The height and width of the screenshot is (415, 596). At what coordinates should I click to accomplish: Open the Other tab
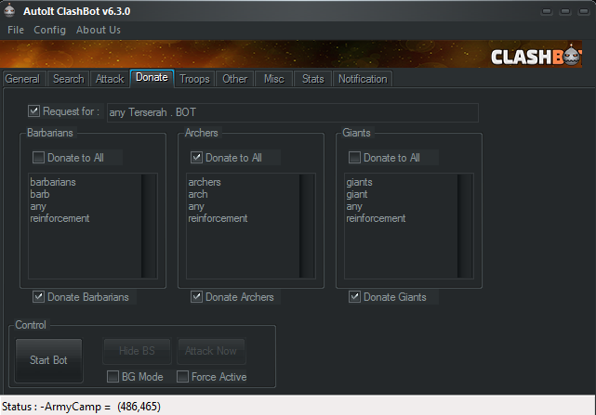pos(235,79)
